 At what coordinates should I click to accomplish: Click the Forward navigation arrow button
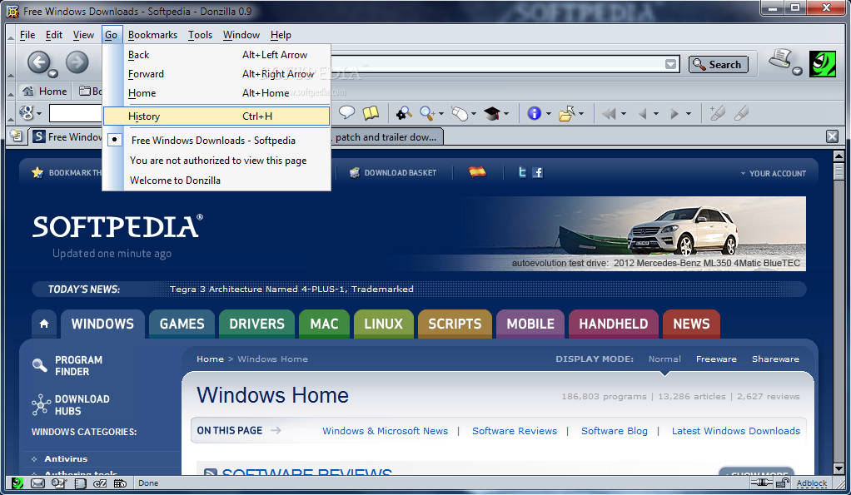click(77, 62)
